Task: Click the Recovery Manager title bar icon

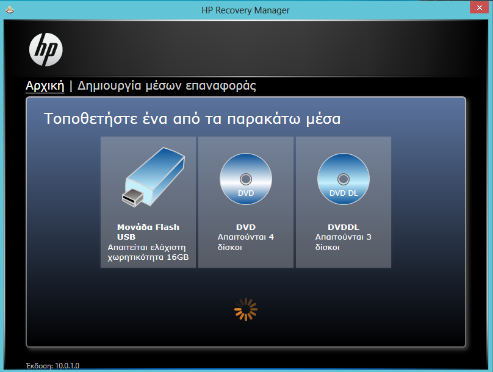Action: pos(10,10)
